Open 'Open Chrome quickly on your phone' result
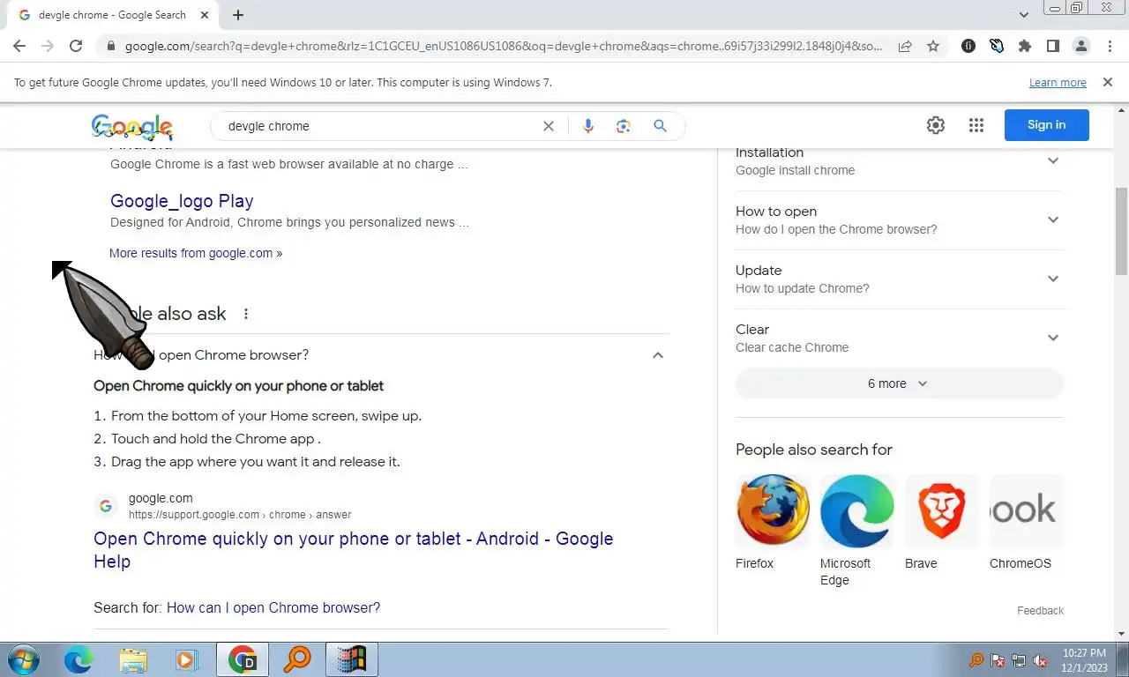The width and height of the screenshot is (1129, 677). [354, 550]
